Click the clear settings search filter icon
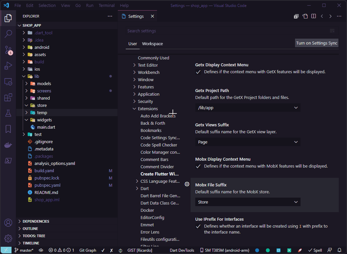This screenshot has width=347, height=254. click(x=332, y=31)
